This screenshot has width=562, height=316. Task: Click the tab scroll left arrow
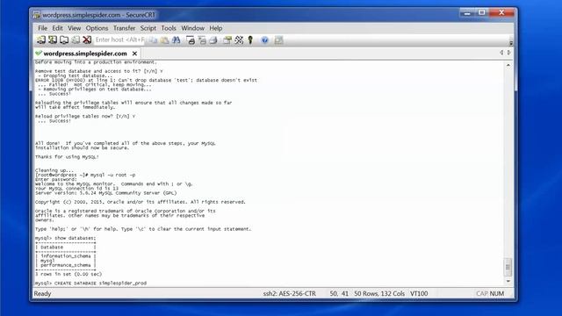pos(501,53)
